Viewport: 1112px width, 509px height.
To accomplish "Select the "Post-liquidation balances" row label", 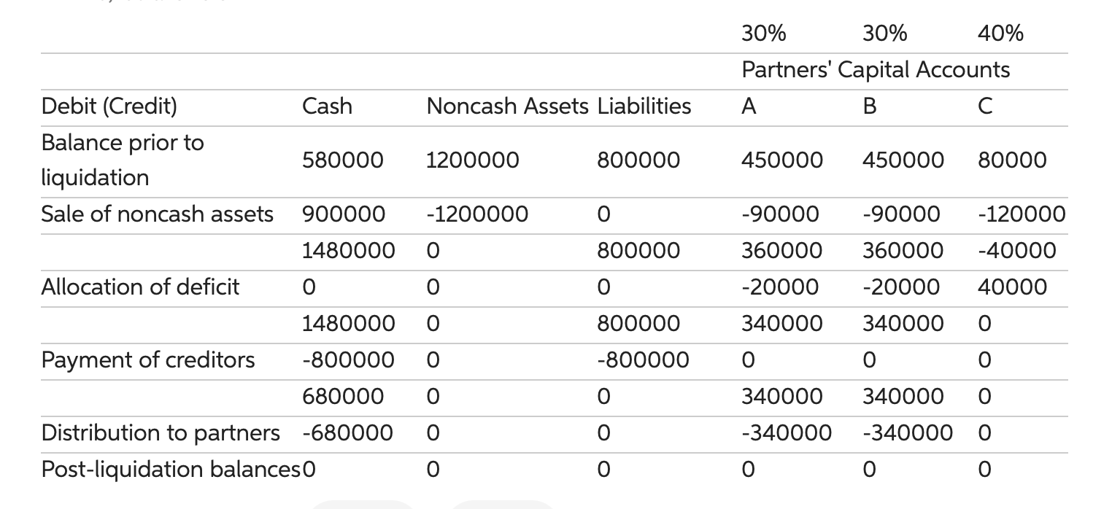I will tap(171, 470).
